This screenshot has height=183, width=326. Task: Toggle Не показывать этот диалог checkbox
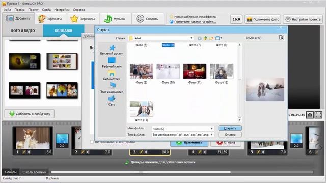pyautogui.click(x=92, y=142)
